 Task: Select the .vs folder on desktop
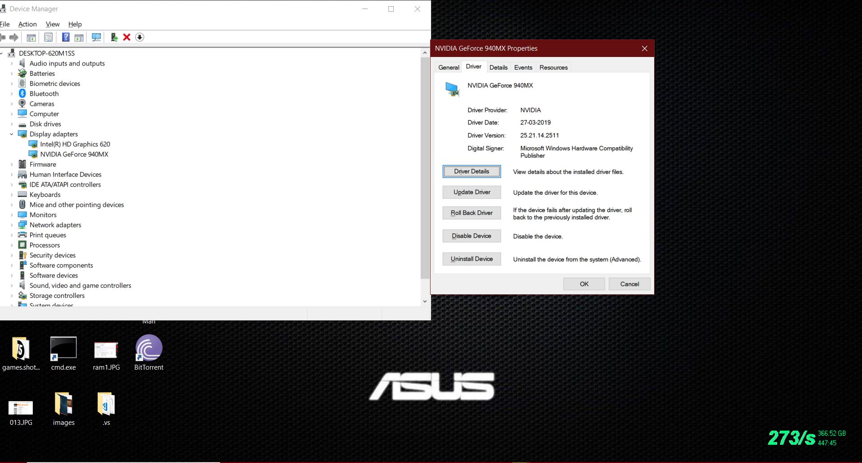pyautogui.click(x=106, y=409)
